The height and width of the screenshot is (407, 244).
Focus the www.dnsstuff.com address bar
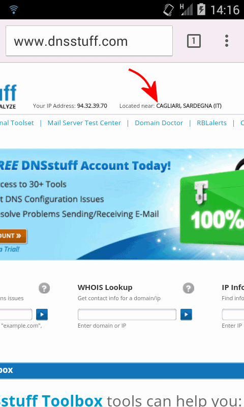pyautogui.click(x=89, y=41)
